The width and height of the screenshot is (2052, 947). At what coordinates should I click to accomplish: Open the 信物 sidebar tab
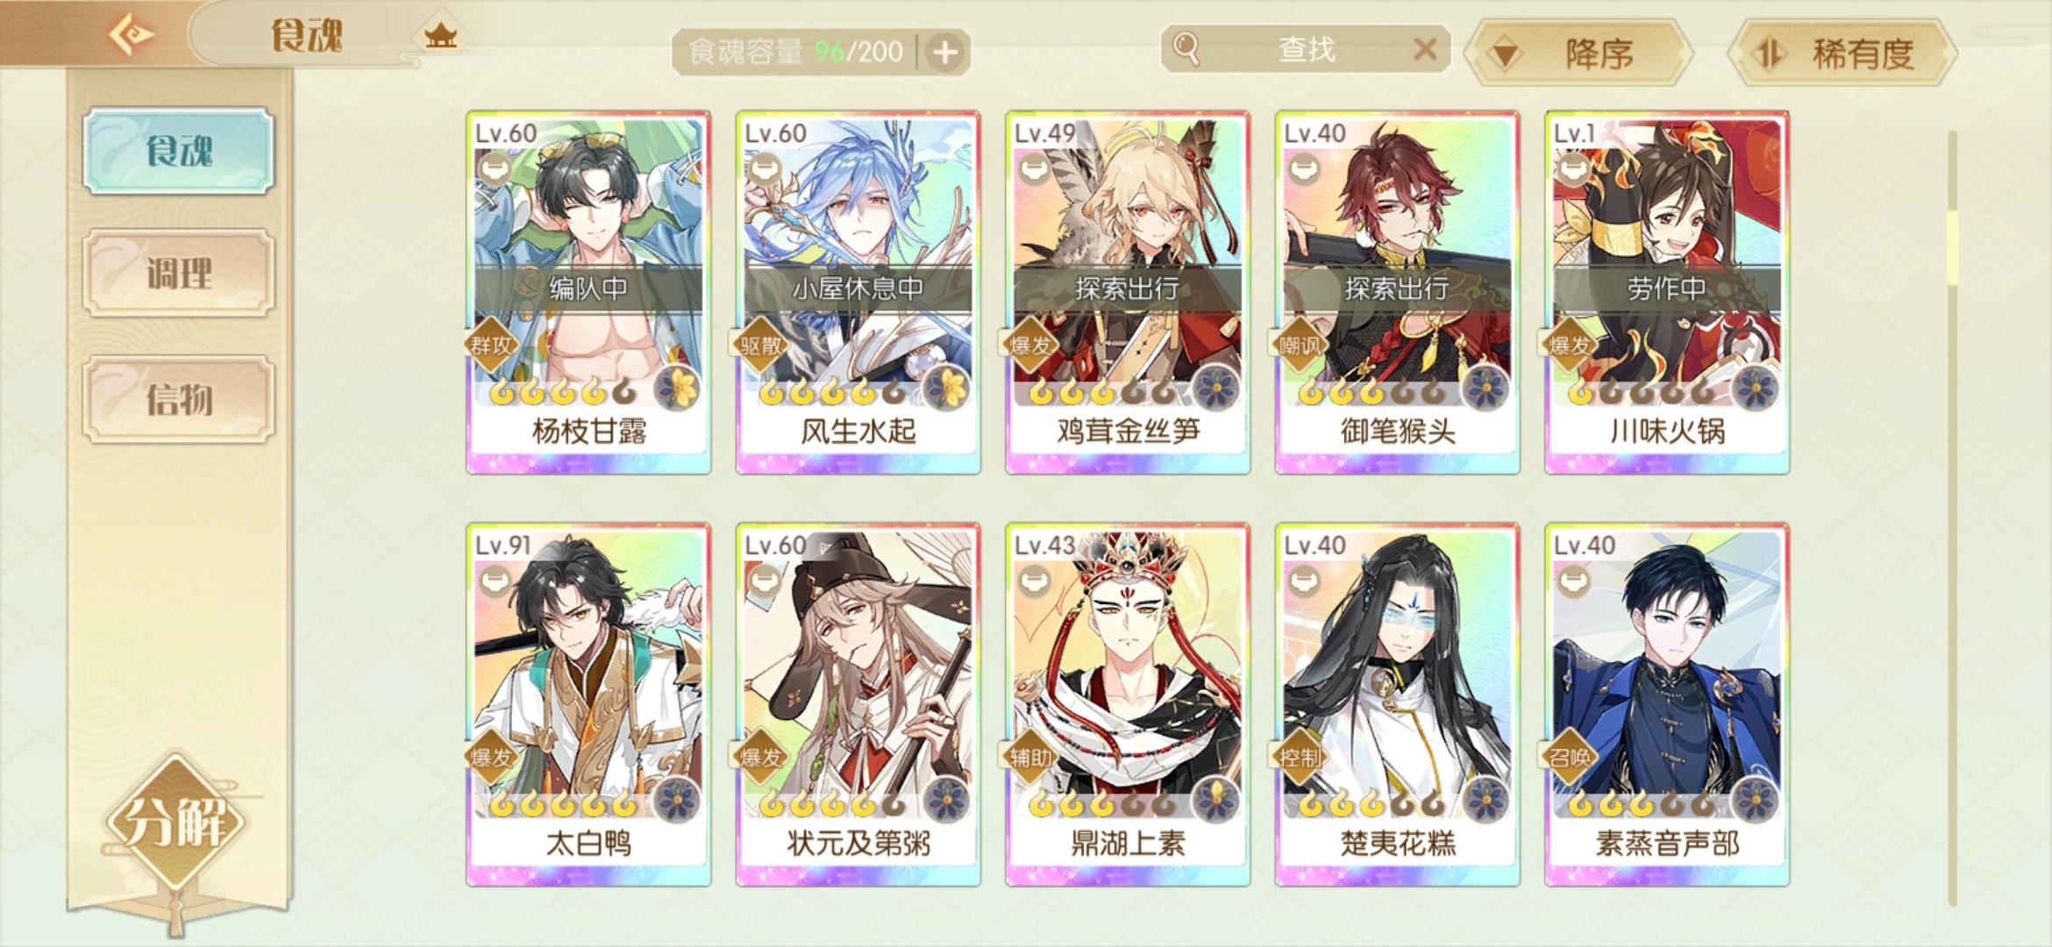[x=179, y=399]
